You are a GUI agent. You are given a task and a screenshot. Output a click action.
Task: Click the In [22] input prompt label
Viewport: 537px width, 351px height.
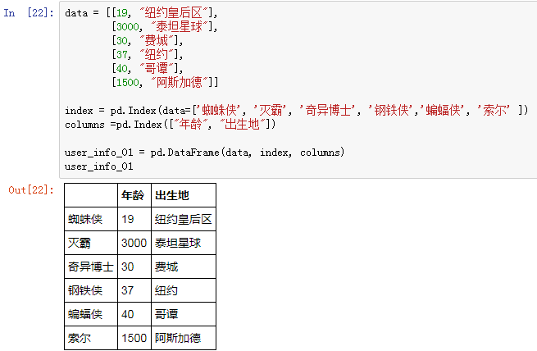pos(29,13)
